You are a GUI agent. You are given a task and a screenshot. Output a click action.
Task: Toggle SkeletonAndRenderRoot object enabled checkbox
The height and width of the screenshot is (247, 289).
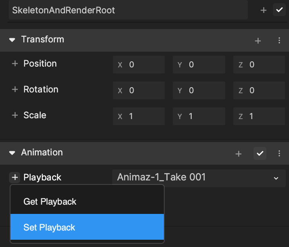click(x=279, y=10)
